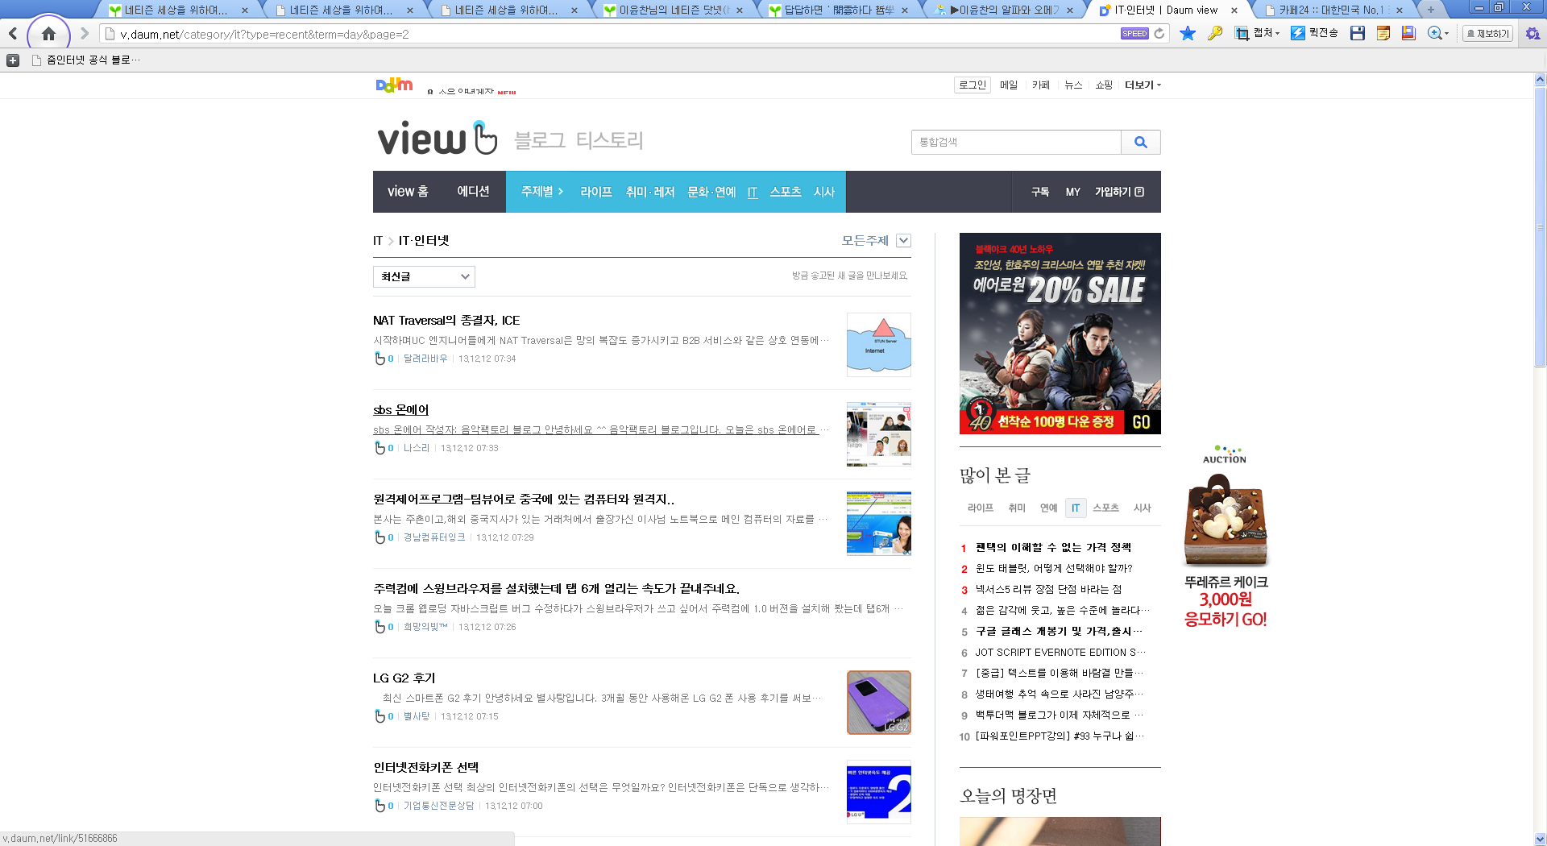1547x846 pixels.
Task: Select the 라이프 category menu
Action: click(x=596, y=192)
